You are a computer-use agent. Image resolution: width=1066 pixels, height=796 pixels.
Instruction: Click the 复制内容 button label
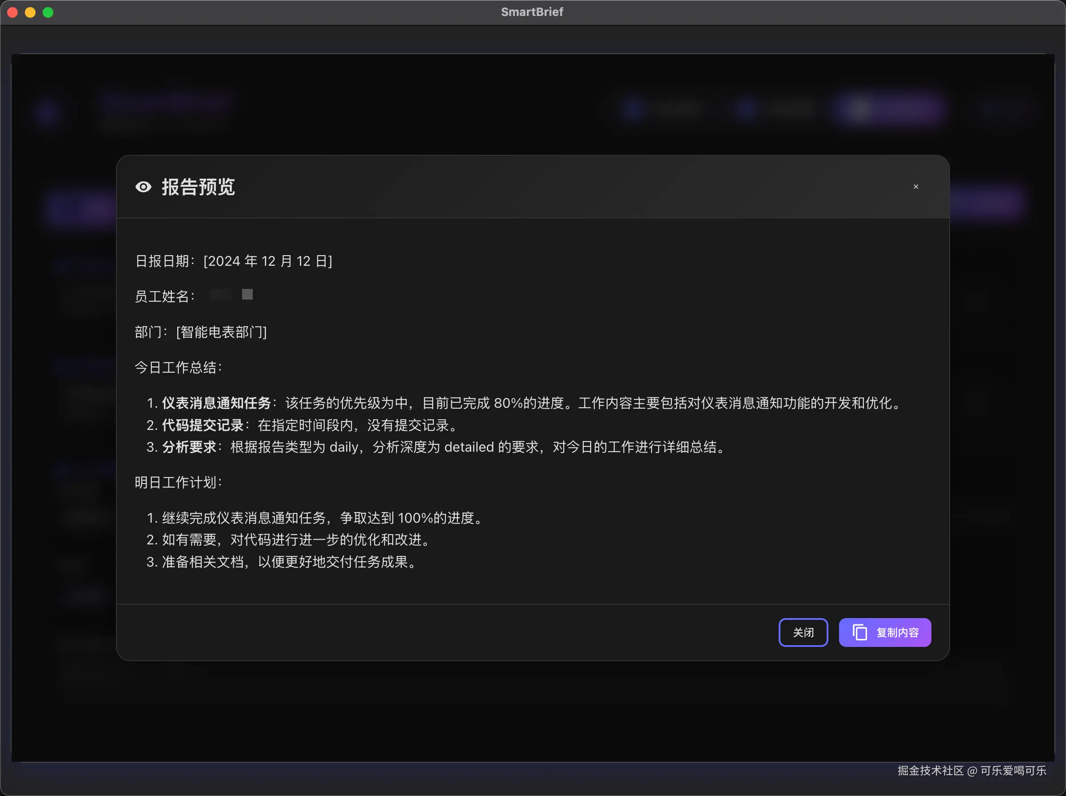897,632
